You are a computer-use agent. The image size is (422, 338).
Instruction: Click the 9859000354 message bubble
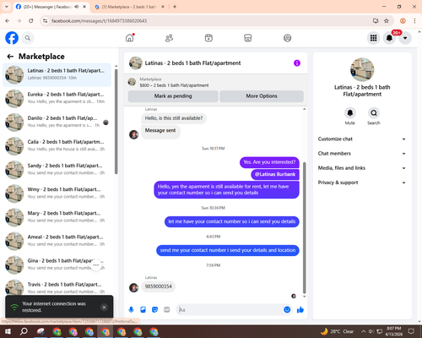click(159, 286)
